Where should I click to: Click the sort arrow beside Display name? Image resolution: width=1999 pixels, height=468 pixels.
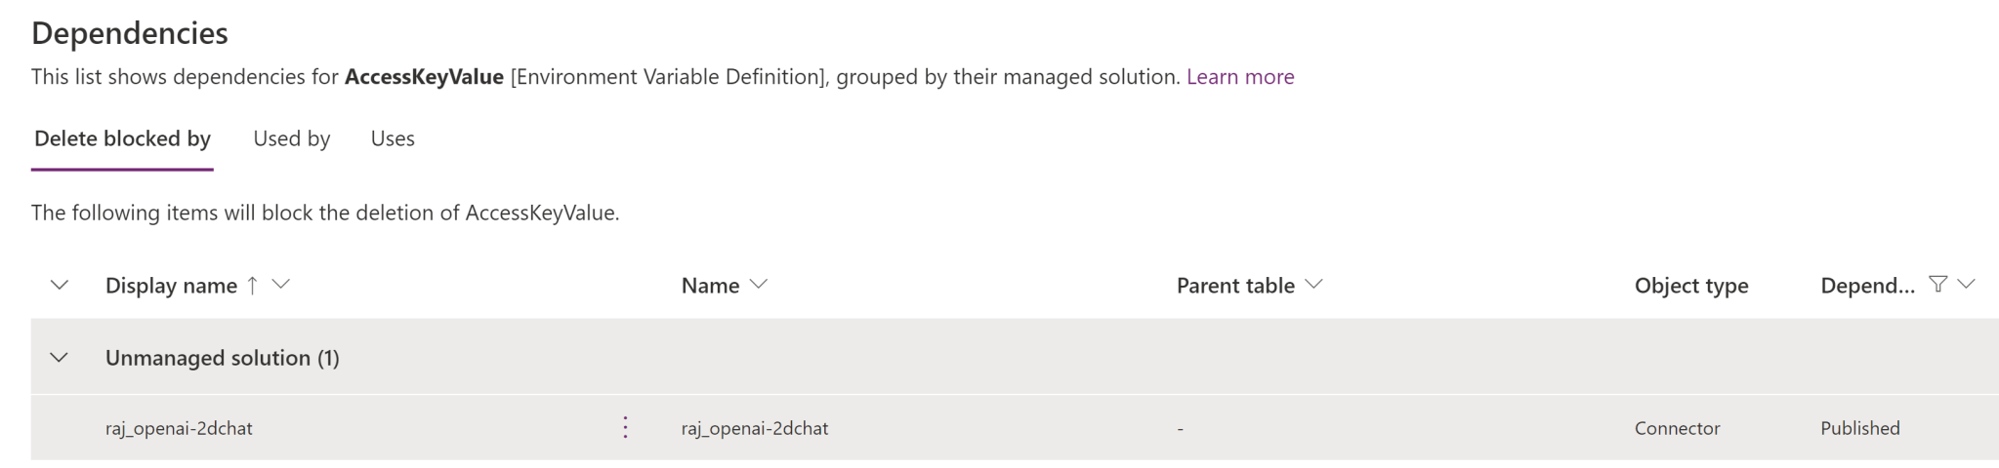tap(253, 285)
